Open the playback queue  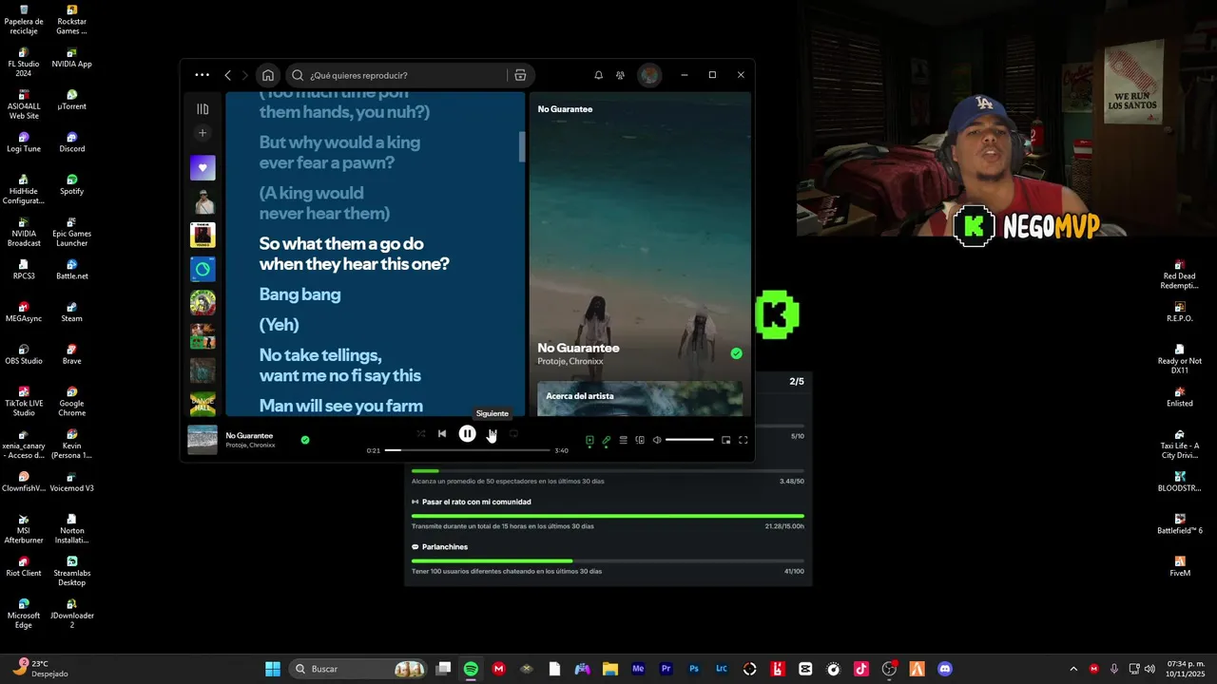pos(623,440)
